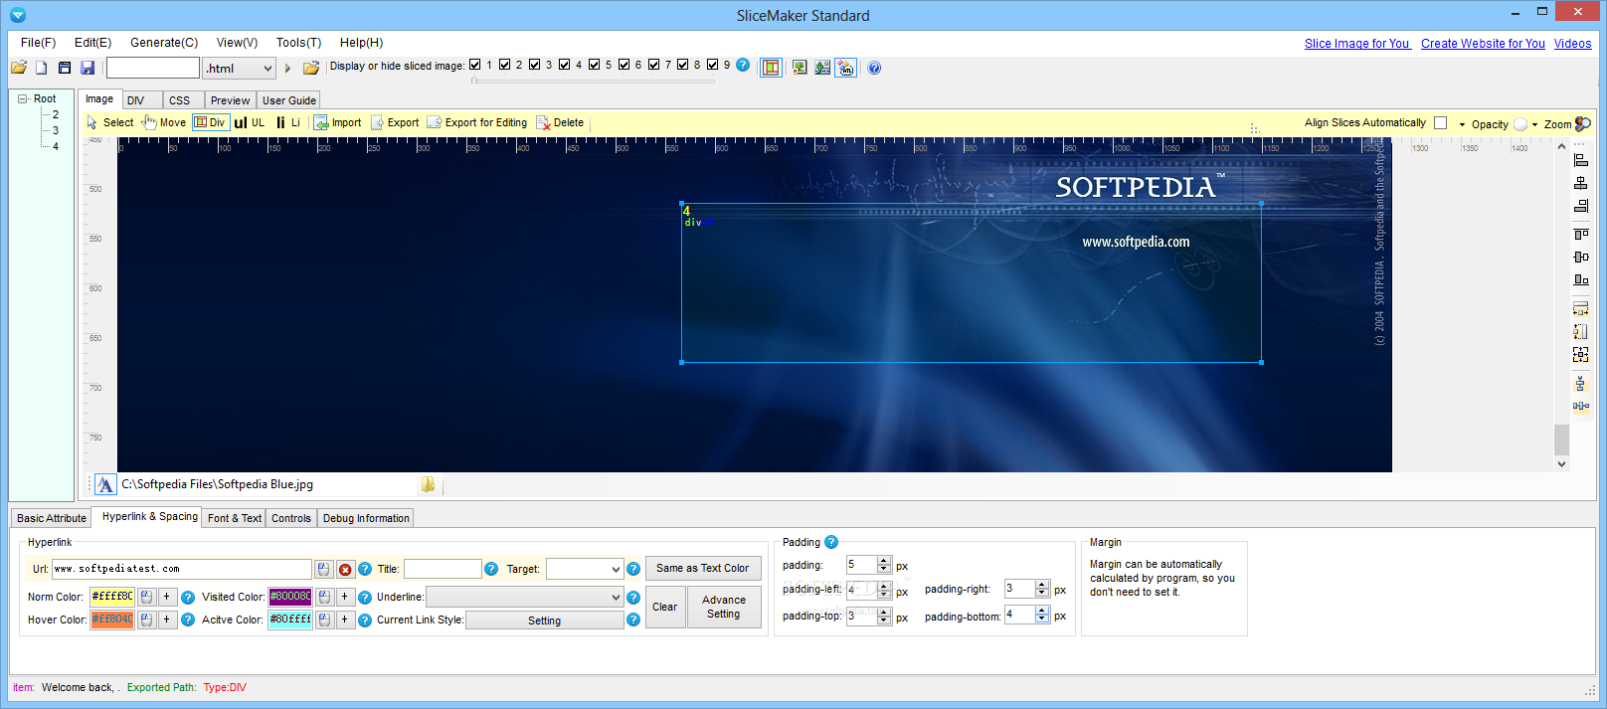Delete the selected slice
Screen dimensions: 1607x709
click(560, 122)
